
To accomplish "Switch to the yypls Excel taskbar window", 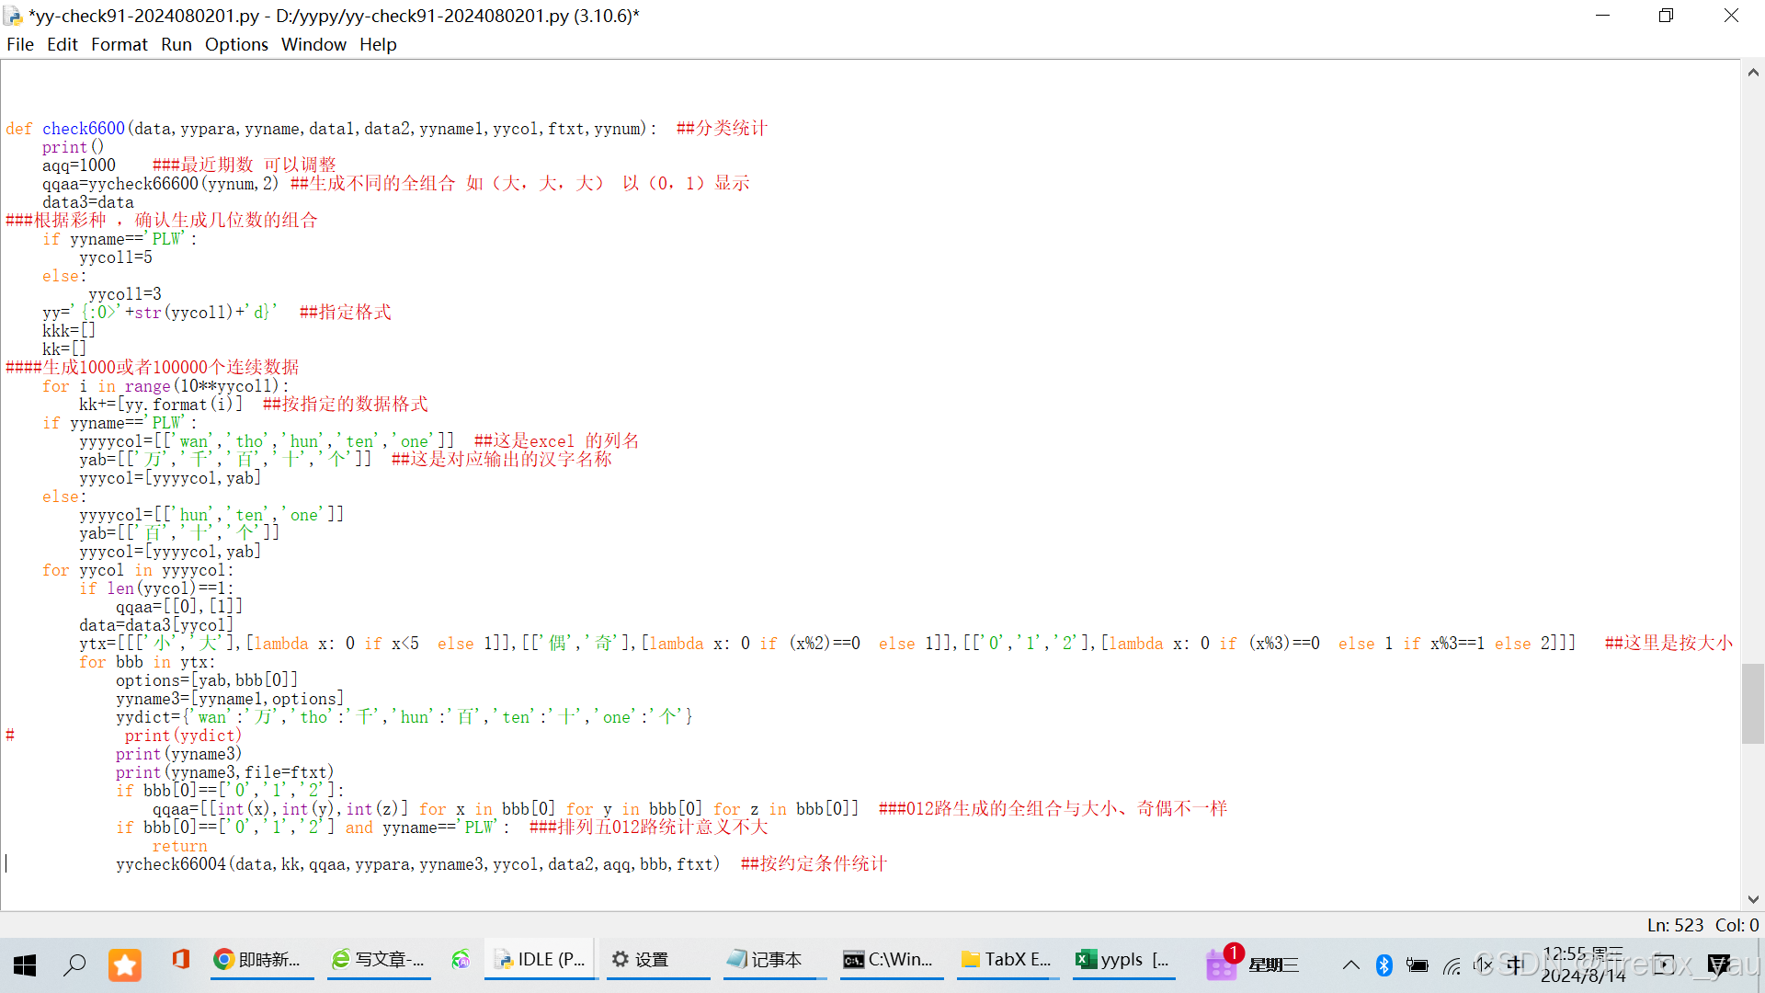I will pyautogui.click(x=1123, y=961).
